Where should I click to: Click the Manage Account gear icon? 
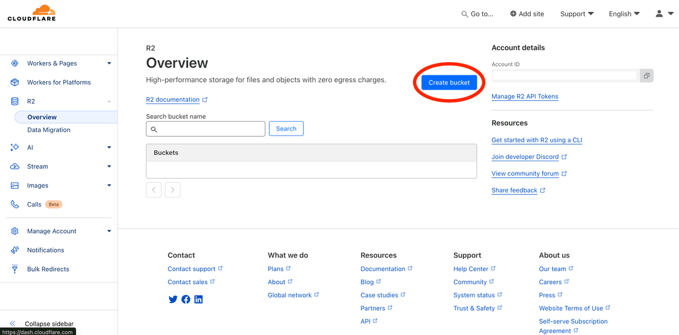pyautogui.click(x=14, y=231)
